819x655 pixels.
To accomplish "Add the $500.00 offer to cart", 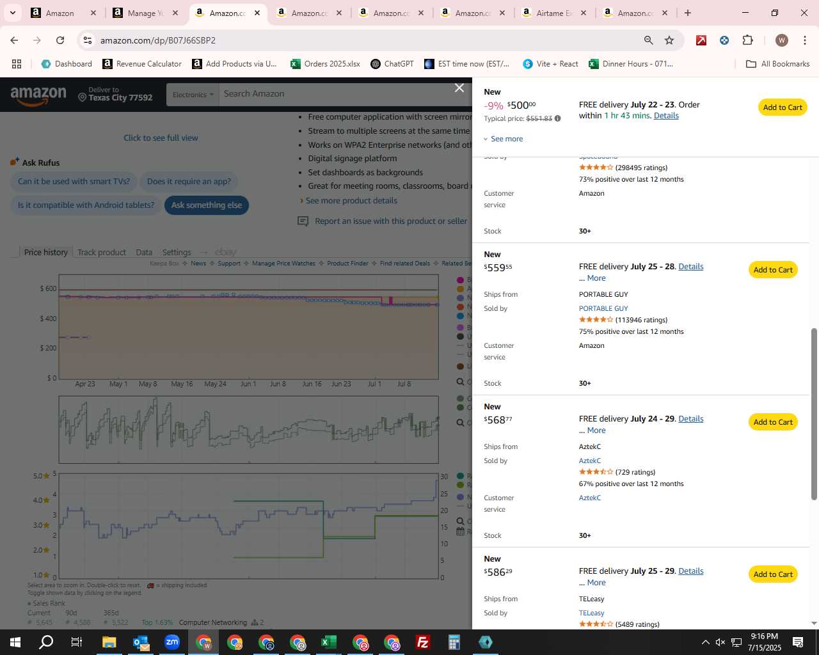I will click(783, 107).
